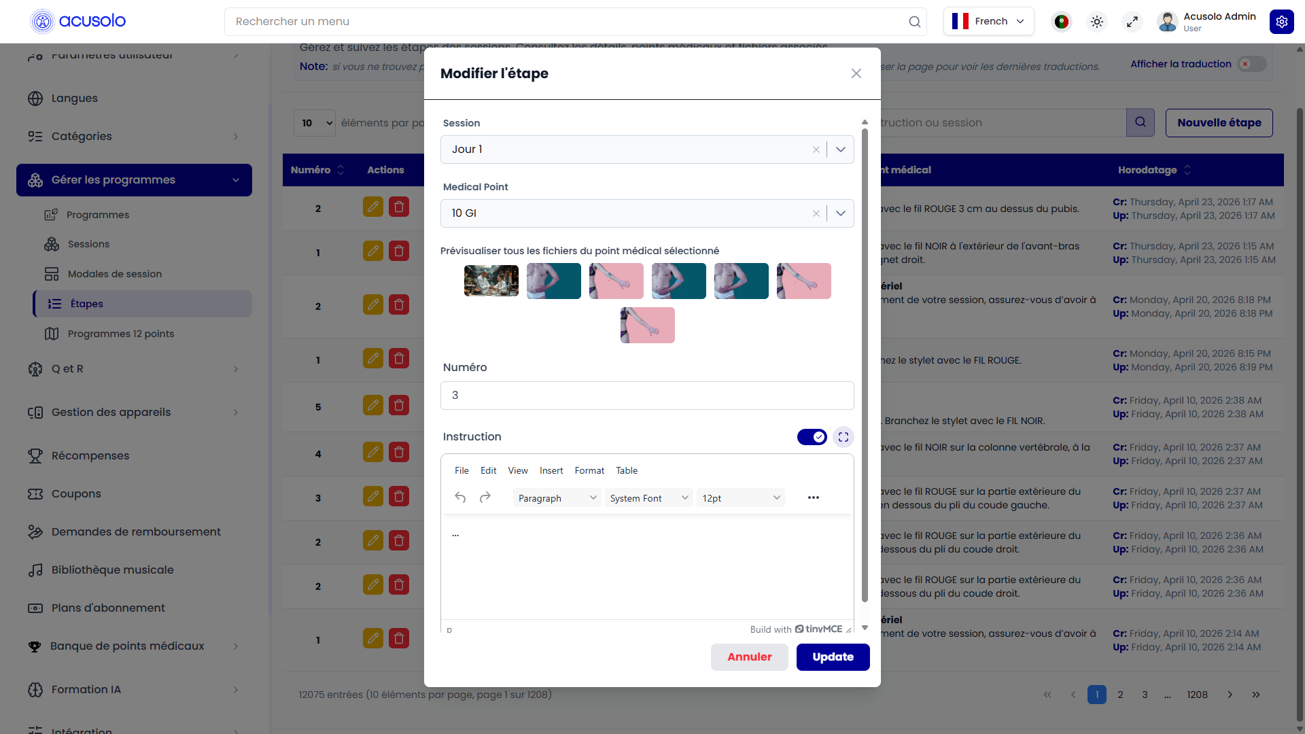Open the Edit menu in the editor
The height and width of the screenshot is (734, 1305).
coord(488,470)
